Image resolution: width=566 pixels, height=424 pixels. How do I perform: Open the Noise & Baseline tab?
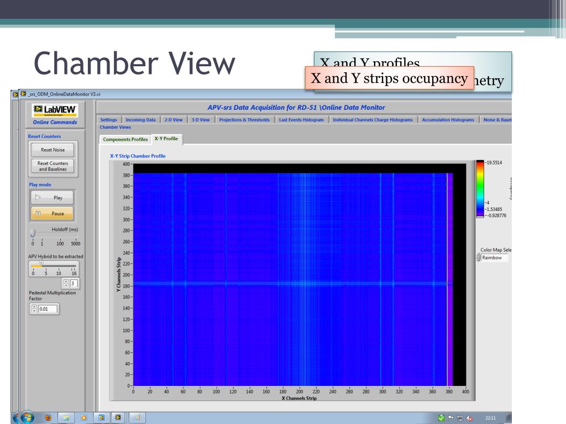click(x=496, y=120)
